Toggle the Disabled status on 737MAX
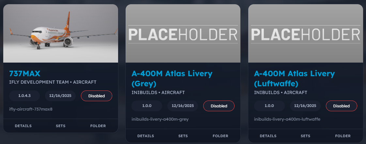This screenshot has width=366, height=144. [x=97, y=96]
